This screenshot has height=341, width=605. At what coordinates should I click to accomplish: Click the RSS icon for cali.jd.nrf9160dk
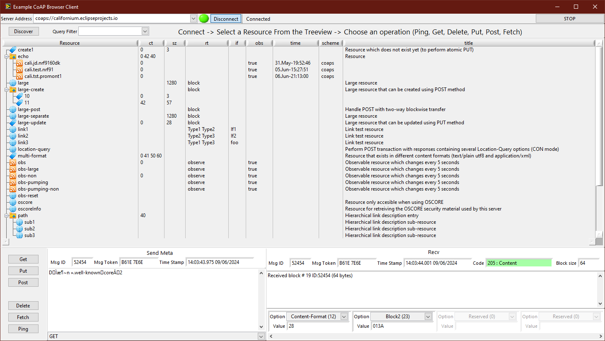19,63
